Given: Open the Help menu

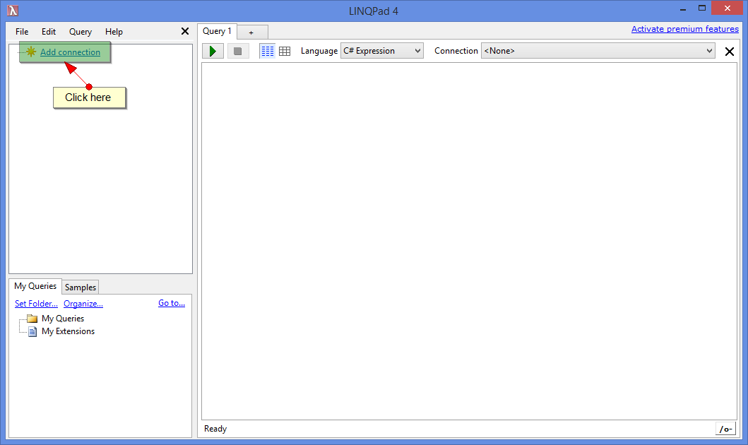Looking at the screenshot, I should coord(114,32).
